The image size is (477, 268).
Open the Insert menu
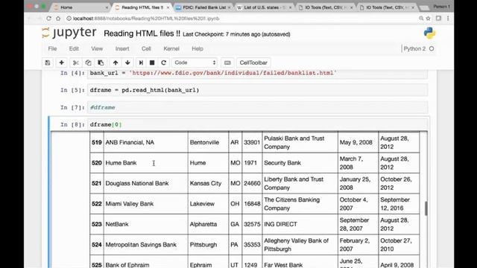point(122,48)
